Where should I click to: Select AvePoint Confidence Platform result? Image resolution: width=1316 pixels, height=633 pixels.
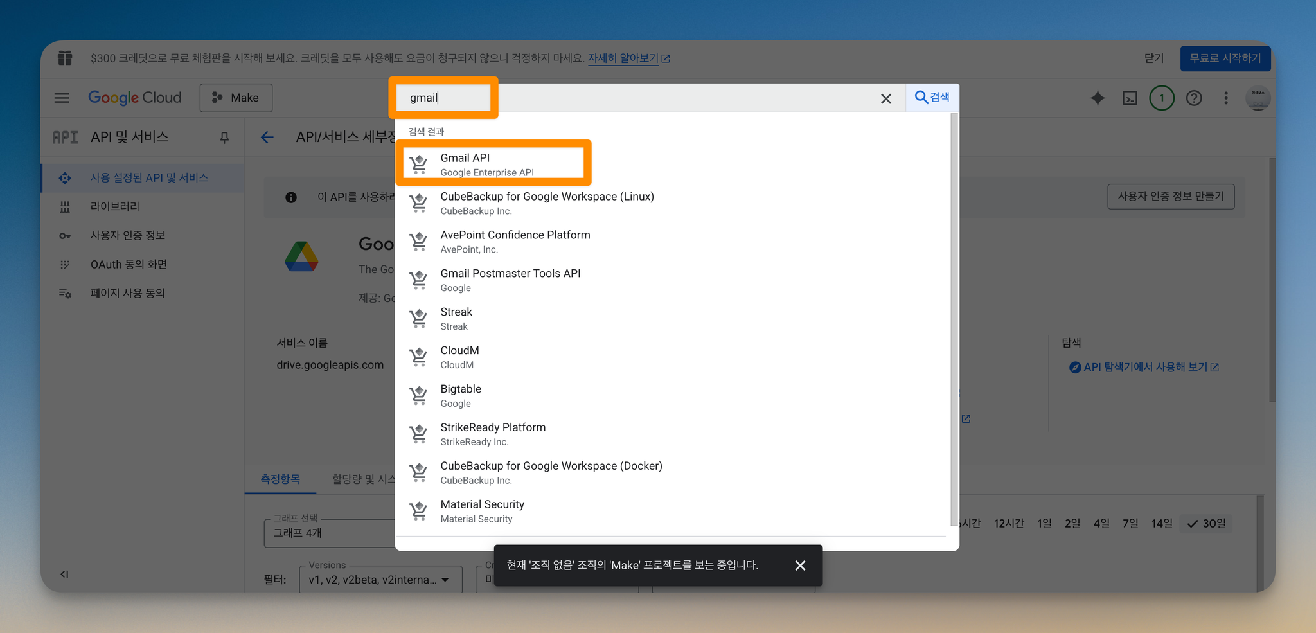point(672,242)
